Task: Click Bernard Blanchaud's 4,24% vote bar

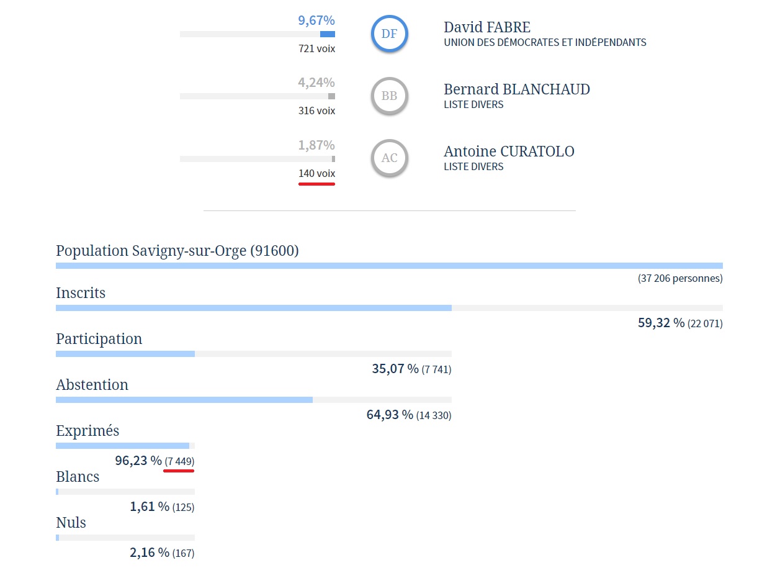Action: pyautogui.click(x=258, y=96)
